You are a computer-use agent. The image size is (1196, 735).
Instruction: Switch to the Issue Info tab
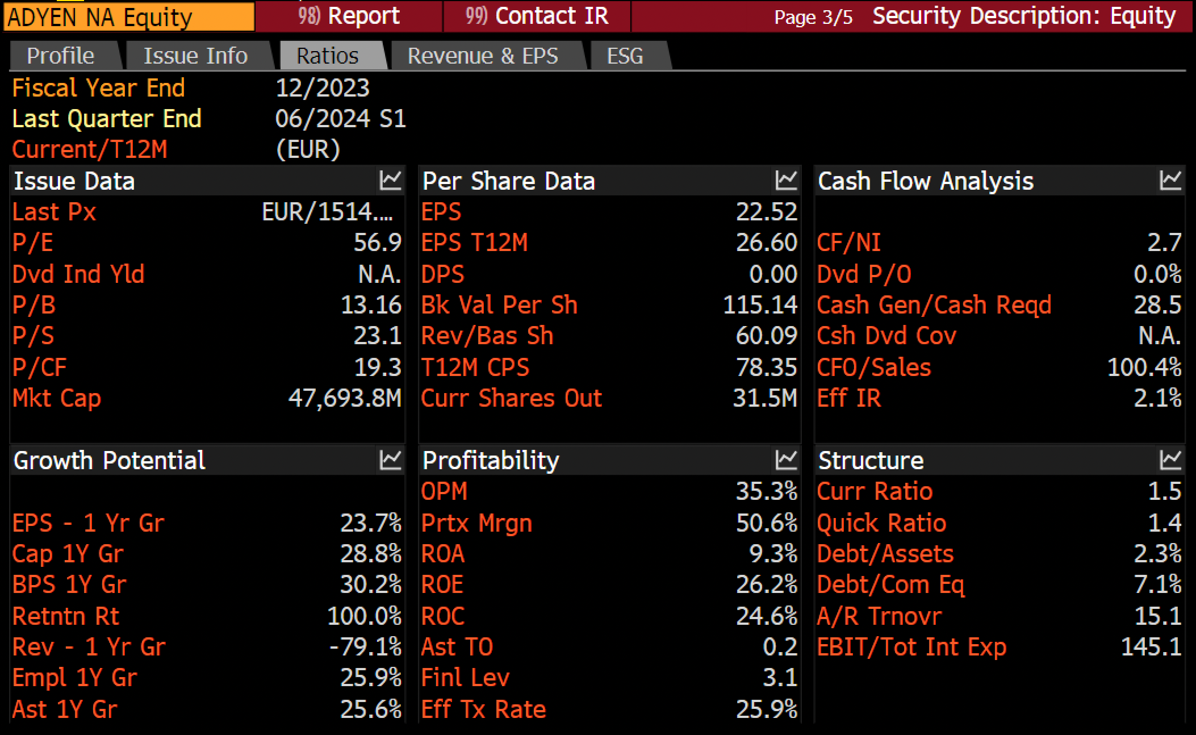pyautogui.click(x=196, y=56)
